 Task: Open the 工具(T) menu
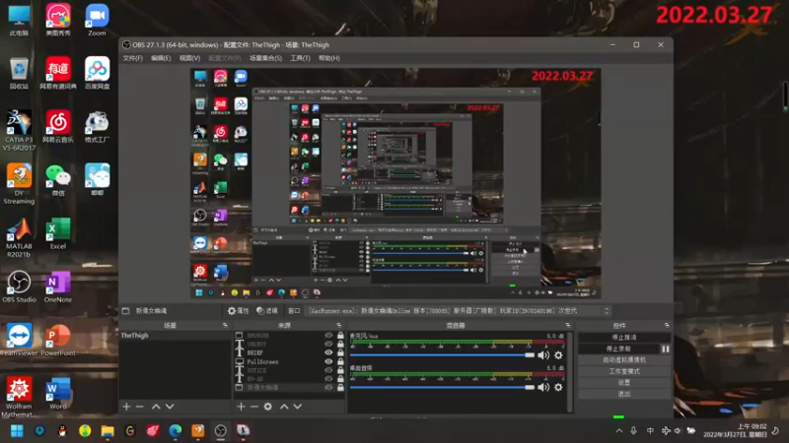pyautogui.click(x=301, y=58)
